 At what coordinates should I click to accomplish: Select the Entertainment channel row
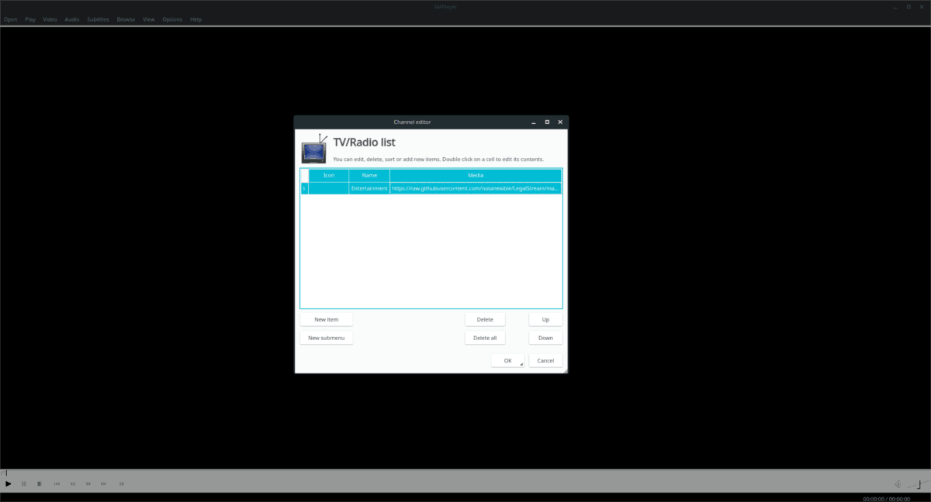(369, 187)
